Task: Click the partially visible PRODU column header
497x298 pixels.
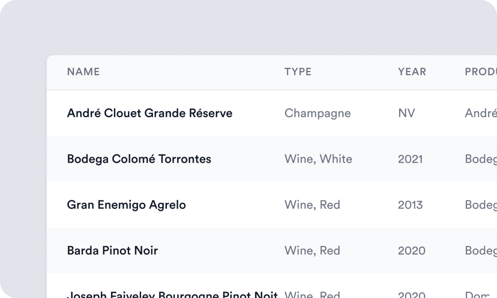Action: point(481,72)
